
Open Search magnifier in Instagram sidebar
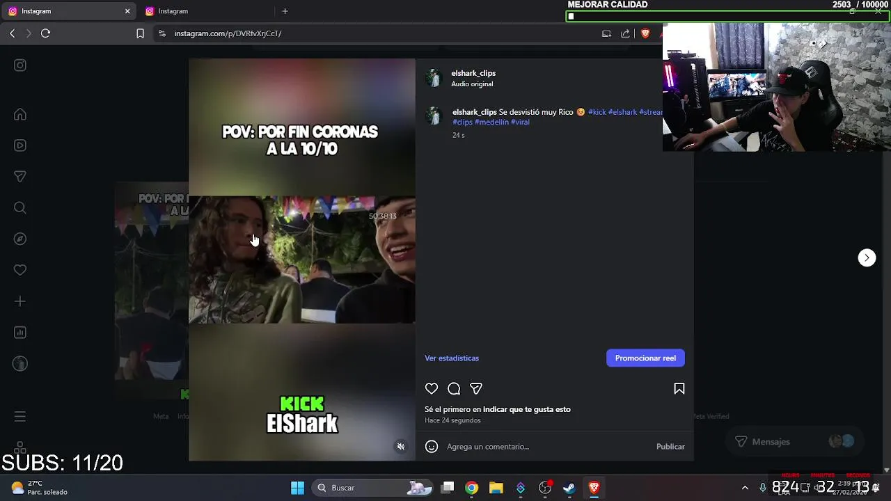pyautogui.click(x=20, y=208)
